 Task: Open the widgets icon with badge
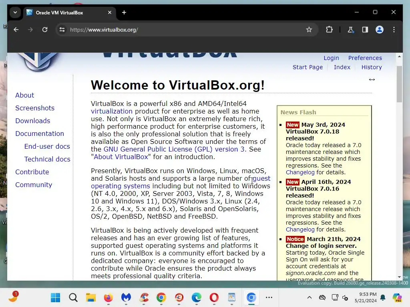click(13, 297)
